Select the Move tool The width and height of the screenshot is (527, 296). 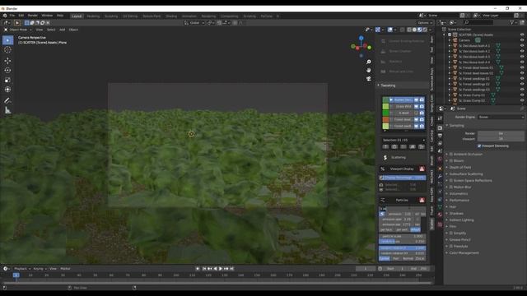point(7,61)
